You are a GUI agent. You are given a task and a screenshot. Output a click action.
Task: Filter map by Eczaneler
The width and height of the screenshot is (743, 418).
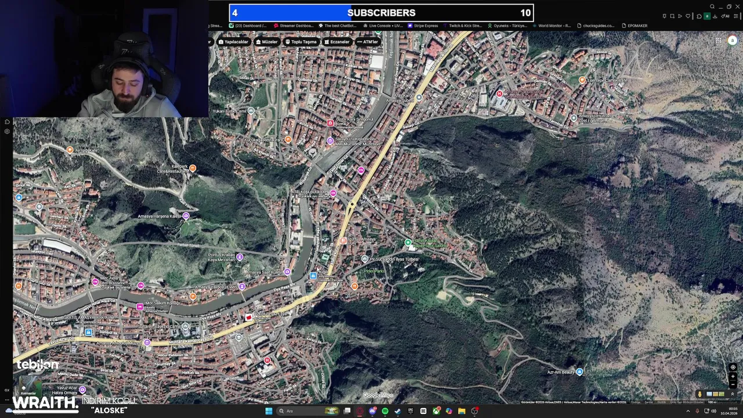pos(337,42)
